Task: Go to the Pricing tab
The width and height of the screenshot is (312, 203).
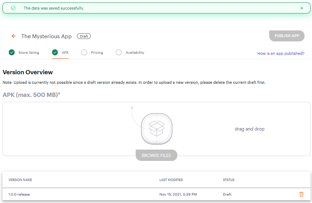Action: click(97, 53)
